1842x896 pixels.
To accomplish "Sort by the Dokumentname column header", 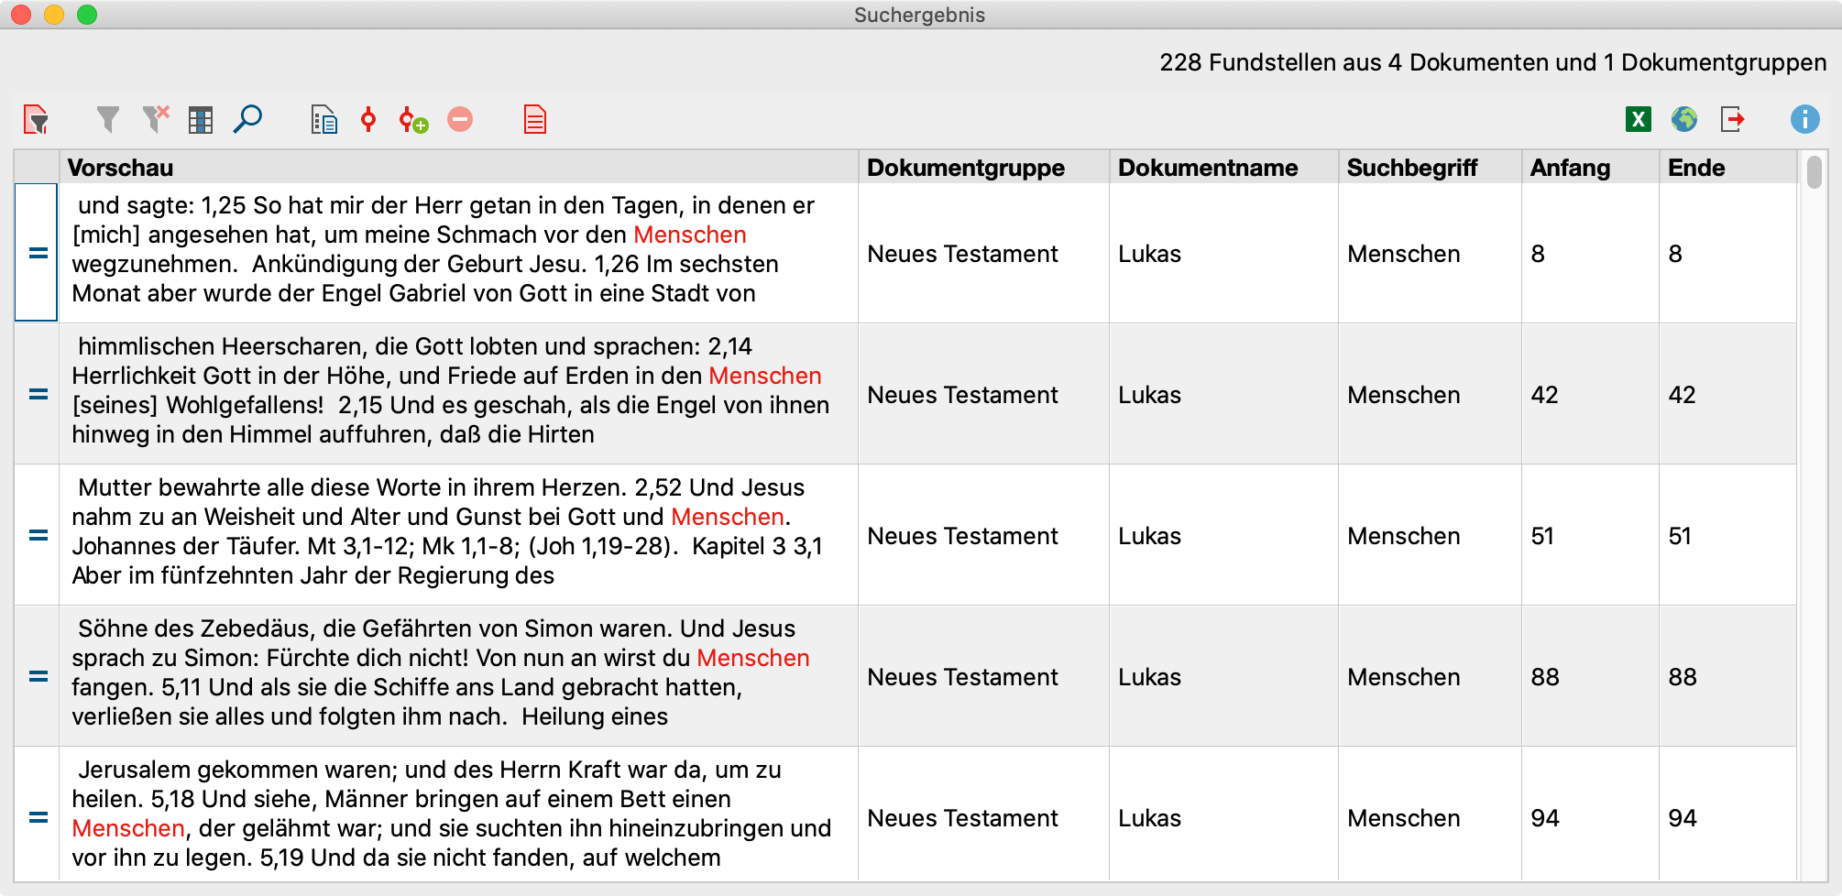I will coord(1223,168).
